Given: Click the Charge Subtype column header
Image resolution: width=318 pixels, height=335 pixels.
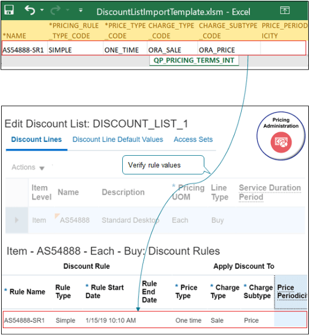Looking at the screenshot, I should 258,292.
